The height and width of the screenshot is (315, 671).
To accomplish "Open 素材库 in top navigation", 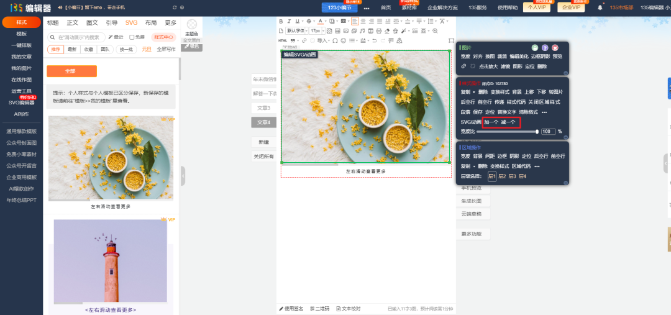I will [409, 7].
